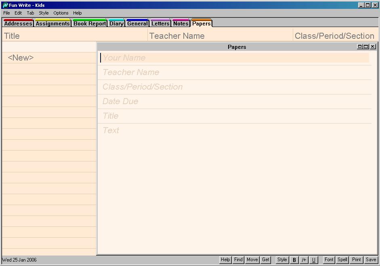Click the Find button

[238, 260]
